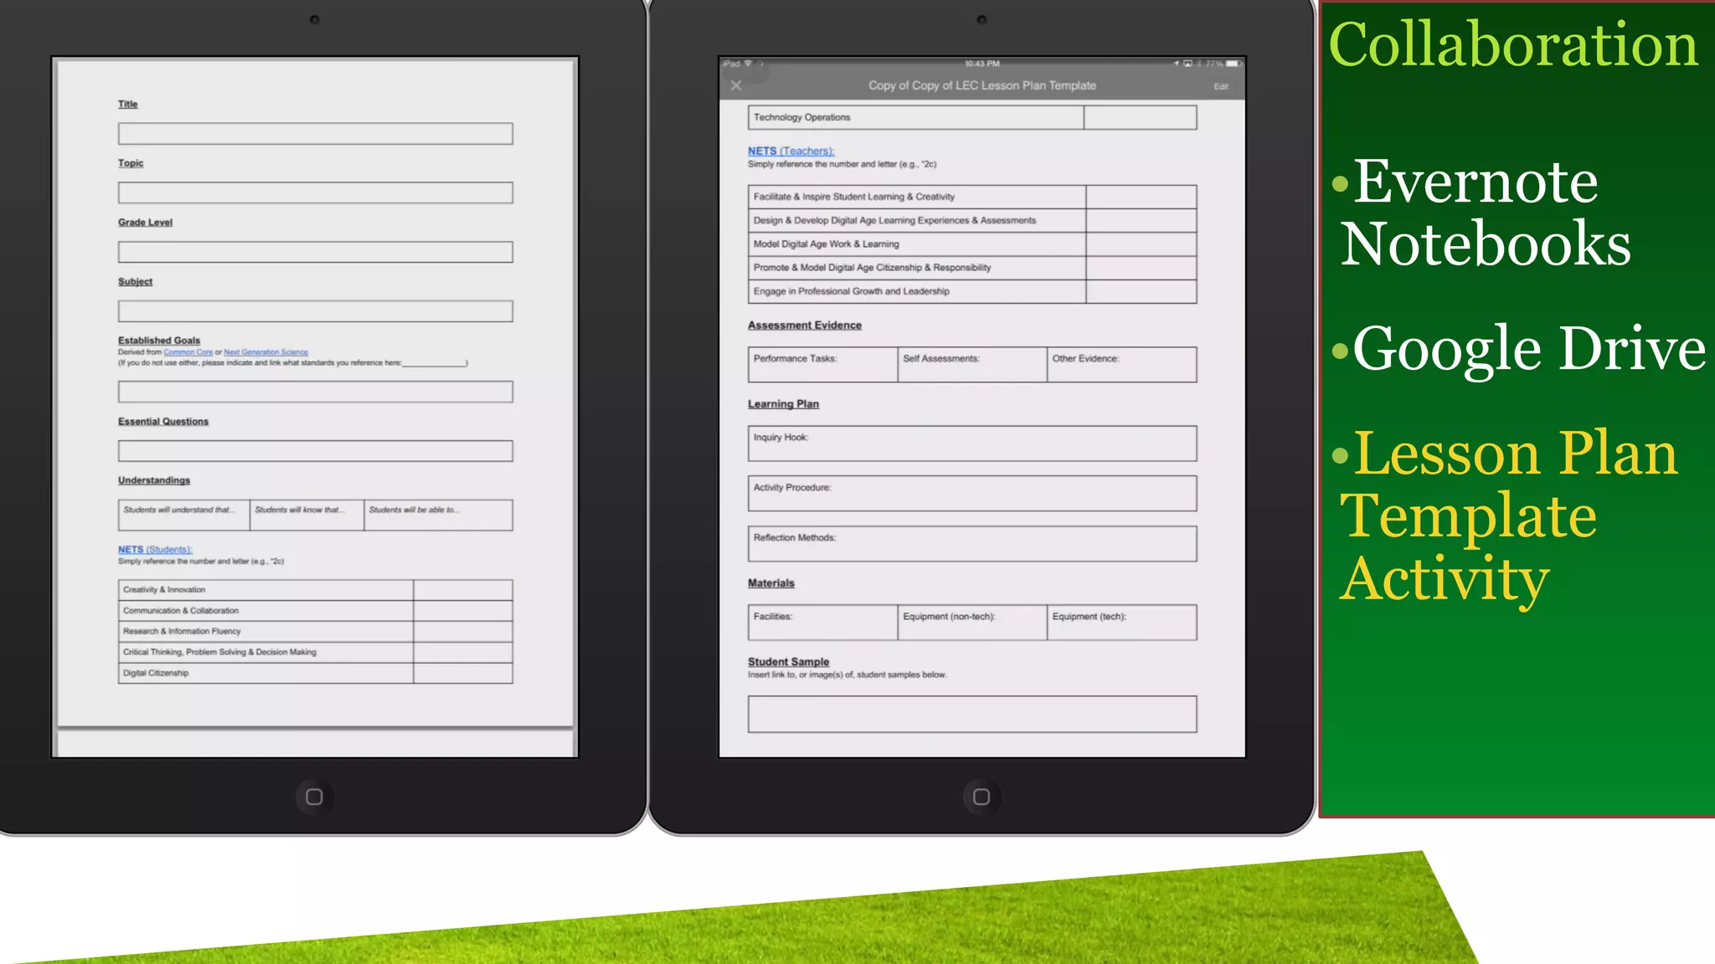The image size is (1715, 964).
Task: Click Promote & Model Digital Age Citizenship row
Action: coord(972,268)
